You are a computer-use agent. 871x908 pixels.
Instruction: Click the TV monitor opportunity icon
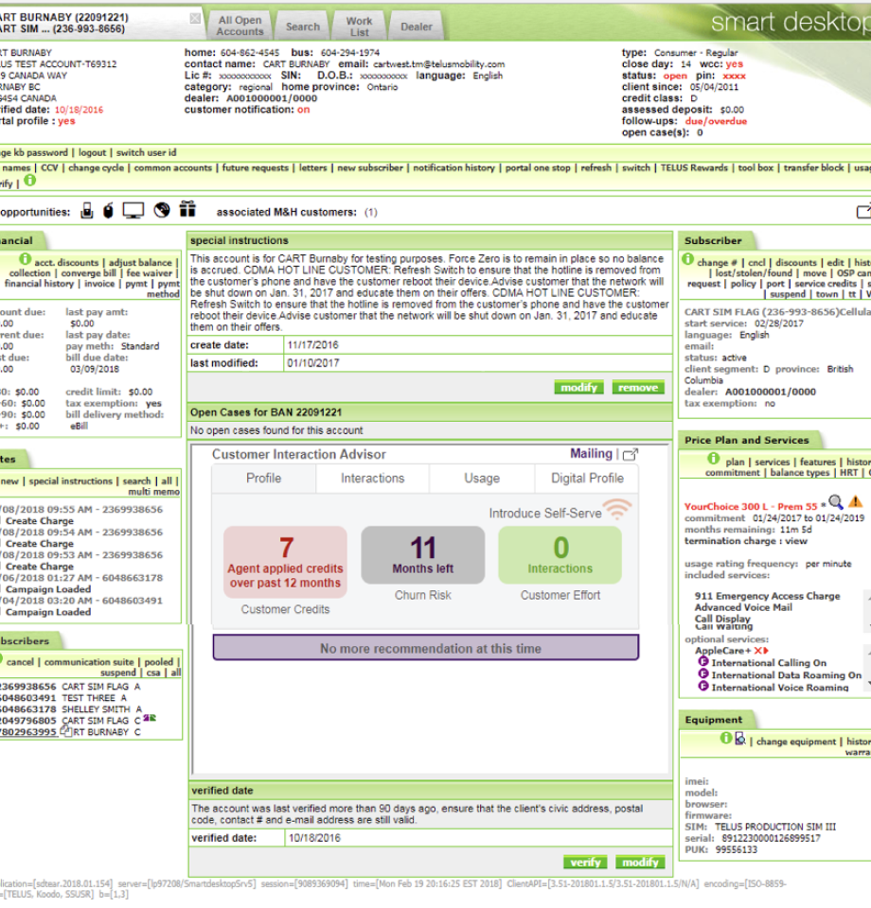pos(133,211)
